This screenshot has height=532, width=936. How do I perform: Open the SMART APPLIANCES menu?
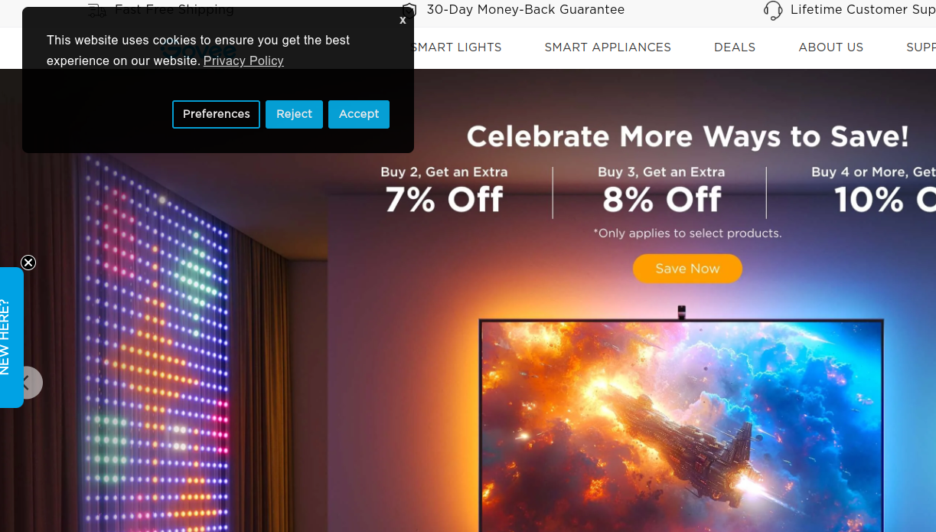608,47
